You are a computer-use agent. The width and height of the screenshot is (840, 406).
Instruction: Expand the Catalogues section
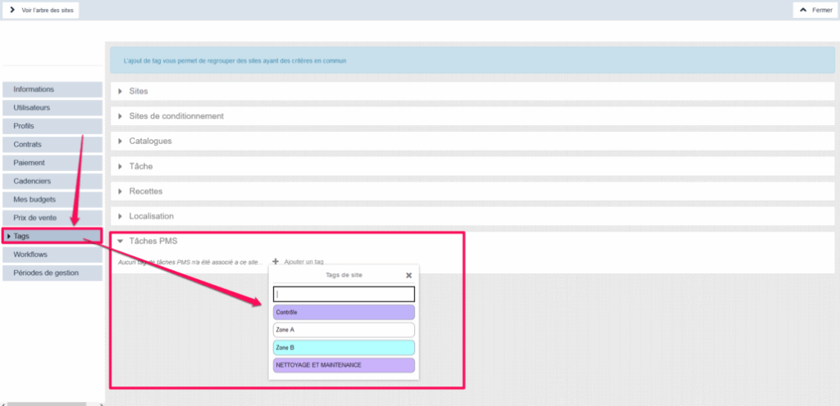121,141
